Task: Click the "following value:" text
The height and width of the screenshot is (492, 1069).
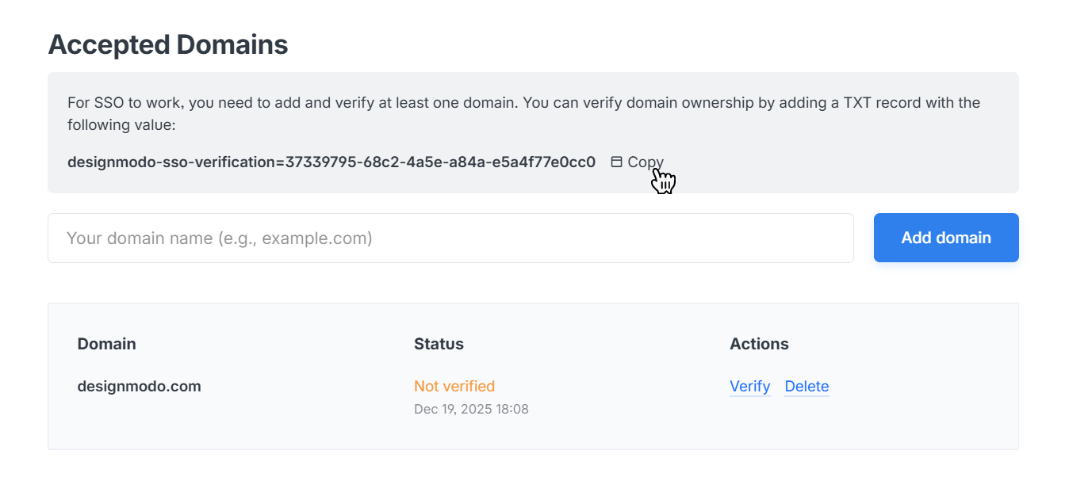Action: coord(121,125)
